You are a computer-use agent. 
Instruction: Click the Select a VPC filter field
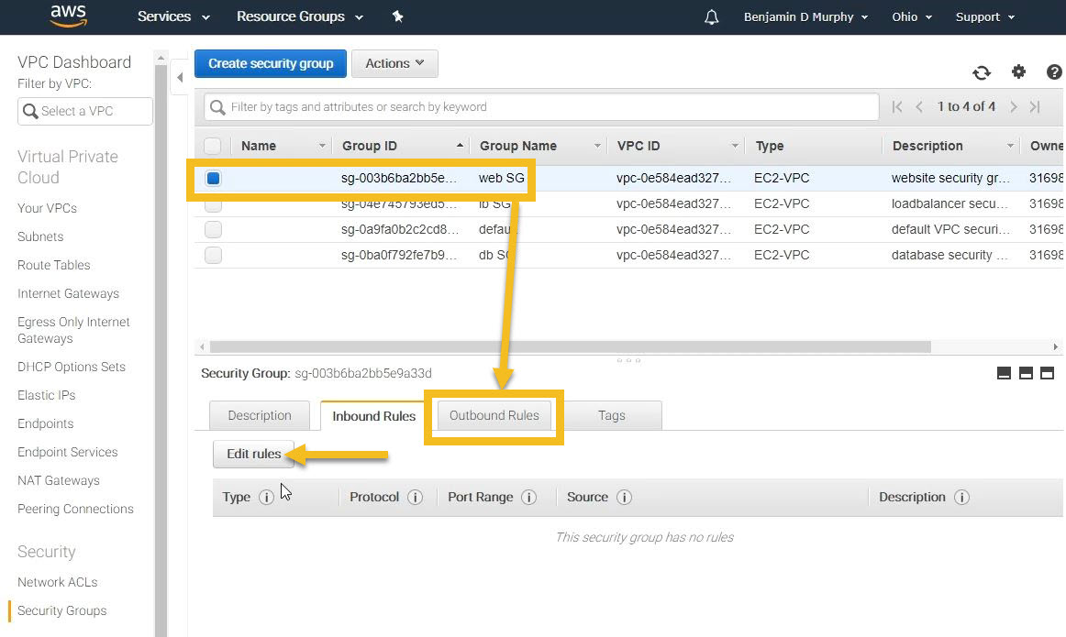(85, 112)
